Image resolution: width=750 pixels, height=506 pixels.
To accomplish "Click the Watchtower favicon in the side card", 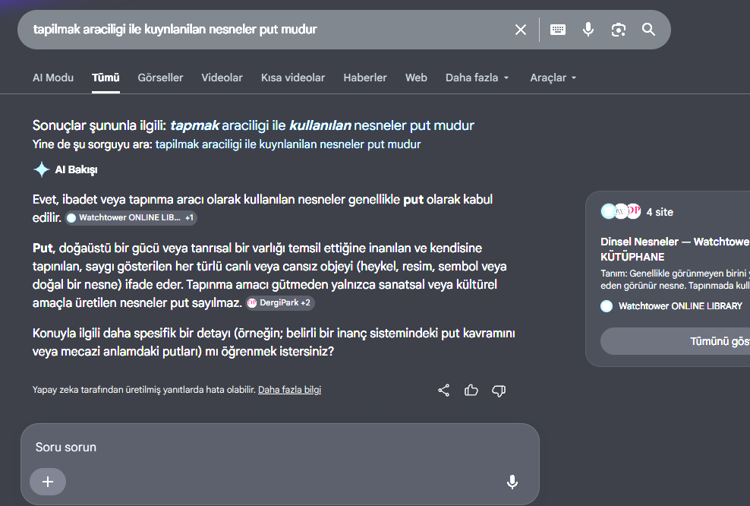I will pyautogui.click(x=607, y=306).
